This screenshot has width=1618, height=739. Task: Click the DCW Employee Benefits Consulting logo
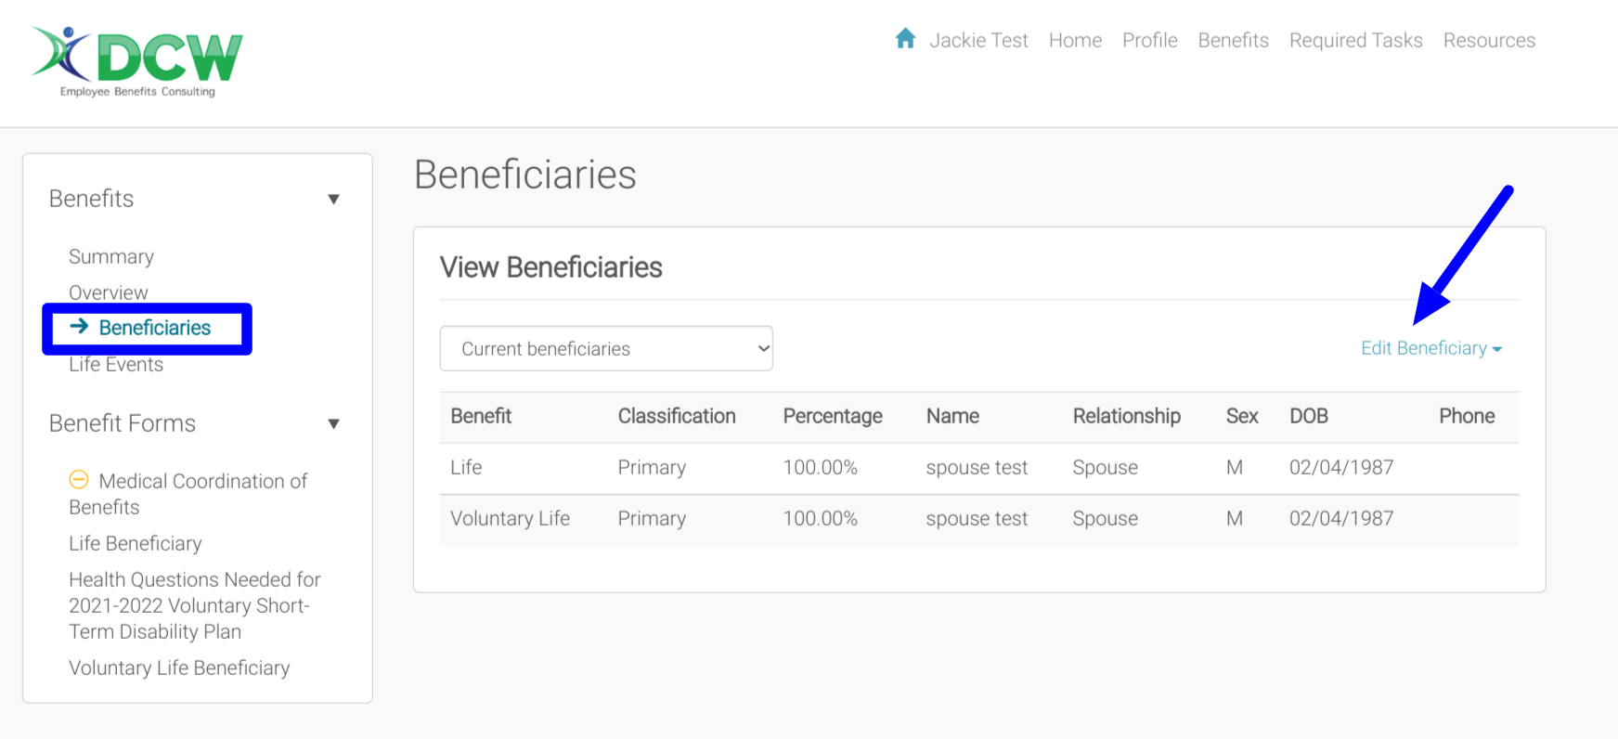click(137, 61)
